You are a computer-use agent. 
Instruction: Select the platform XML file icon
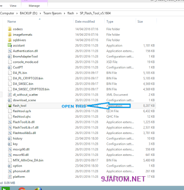pyautogui.click(x=9, y=177)
